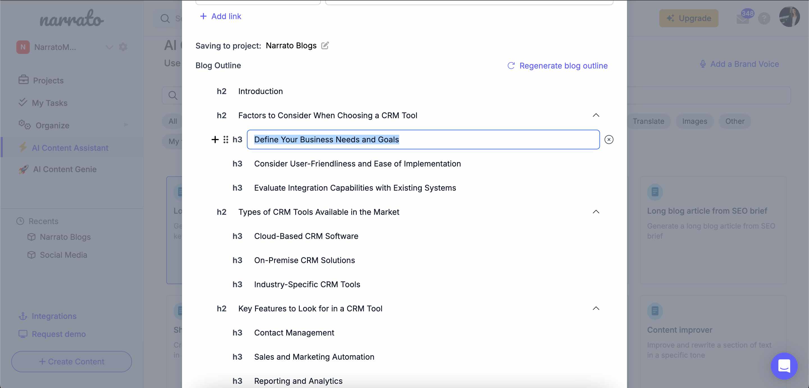Open the user profile avatar
Viewport: 809px width, 388px height.
point(789,17)
